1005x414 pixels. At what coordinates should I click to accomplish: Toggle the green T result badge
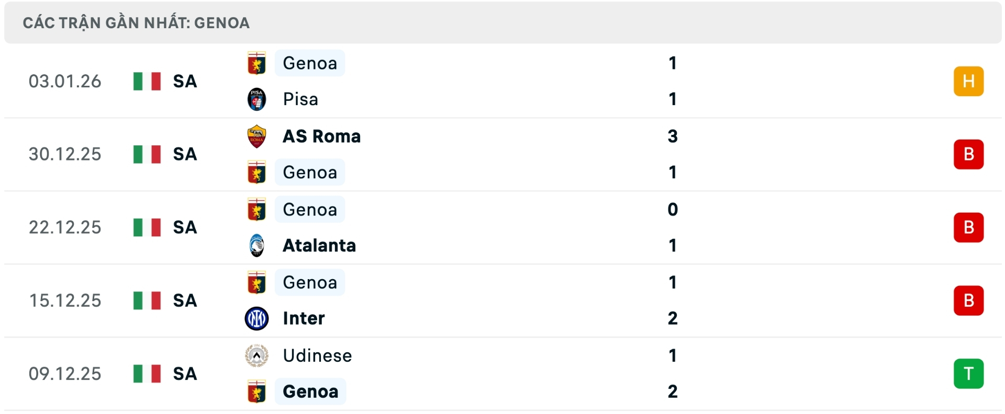pyautogui.click(x=969, y=373)
